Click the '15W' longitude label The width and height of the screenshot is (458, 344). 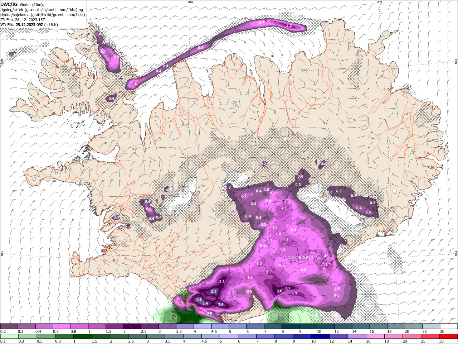pyautogui.click(x=379, y=2)
